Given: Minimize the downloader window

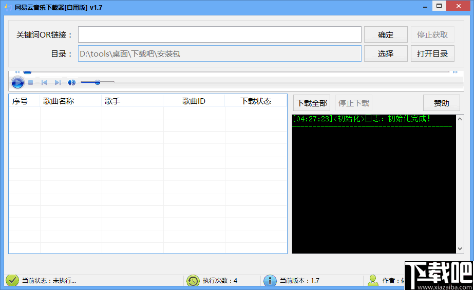Looking at the screenshot, I should pyautogui.click(x=425, y=6).
